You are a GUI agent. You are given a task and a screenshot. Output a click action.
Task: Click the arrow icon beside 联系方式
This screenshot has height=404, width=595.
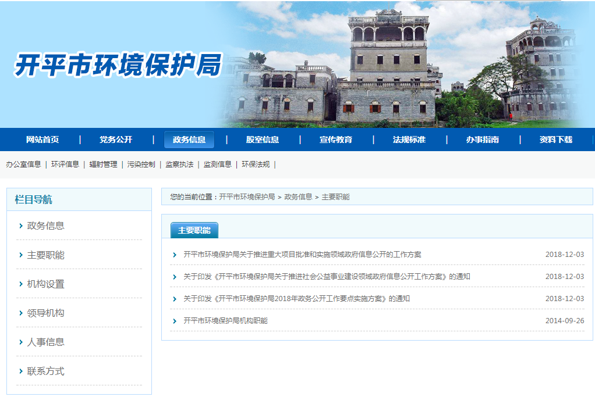(x=21, y=371)
